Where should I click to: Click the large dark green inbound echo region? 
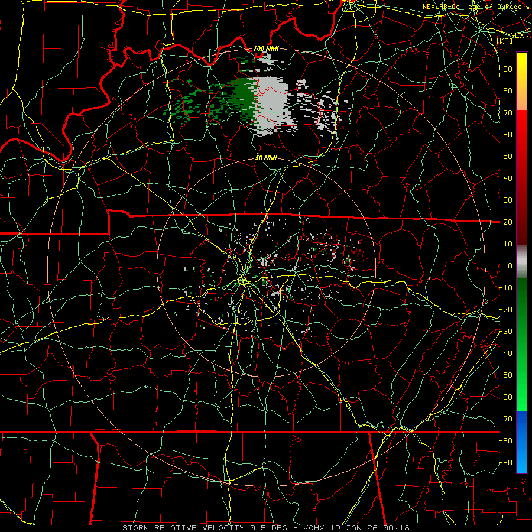coord(245,97)
